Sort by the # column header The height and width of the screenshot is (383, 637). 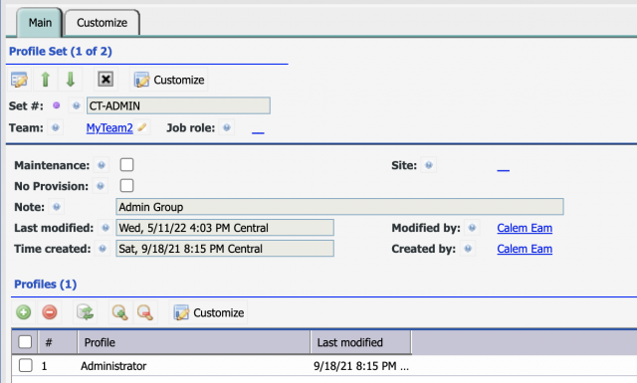(x=58, y=342)
